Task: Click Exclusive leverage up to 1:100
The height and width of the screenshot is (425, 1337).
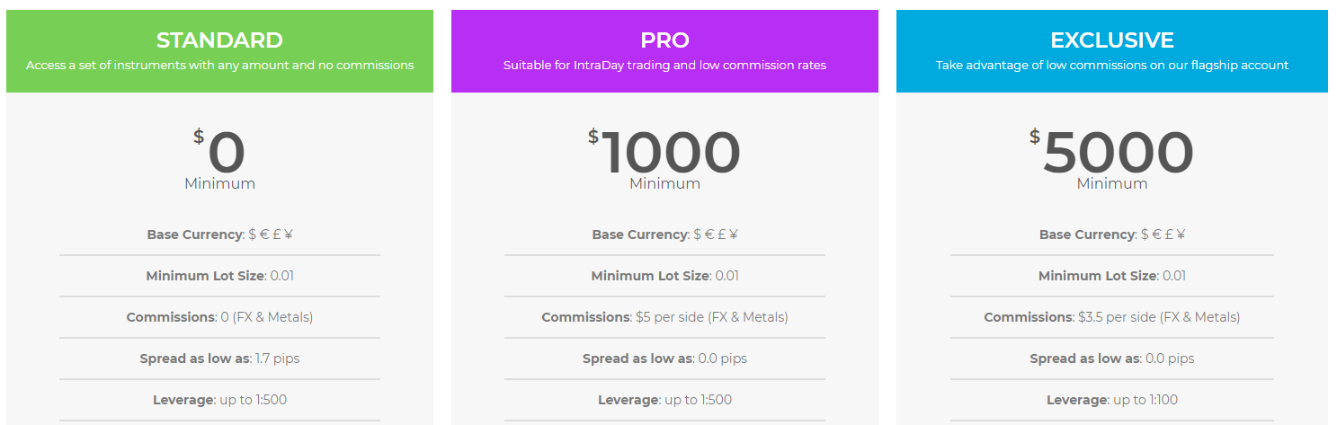Action: pyautogui.click(x=1112, y=400)
